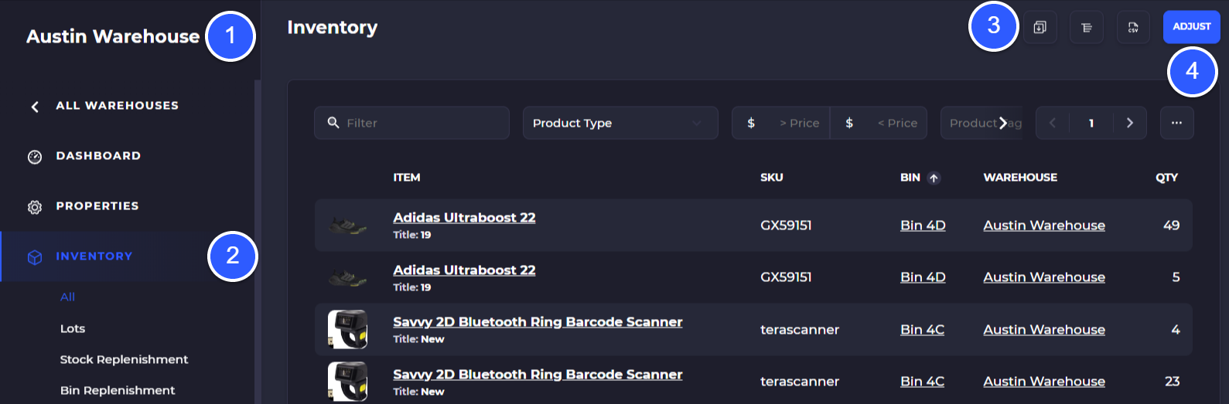Viewport: 1229px width, 404px height.
Task: Open the first Adidas Ultraboost 22 link
Action: (464, 218)
